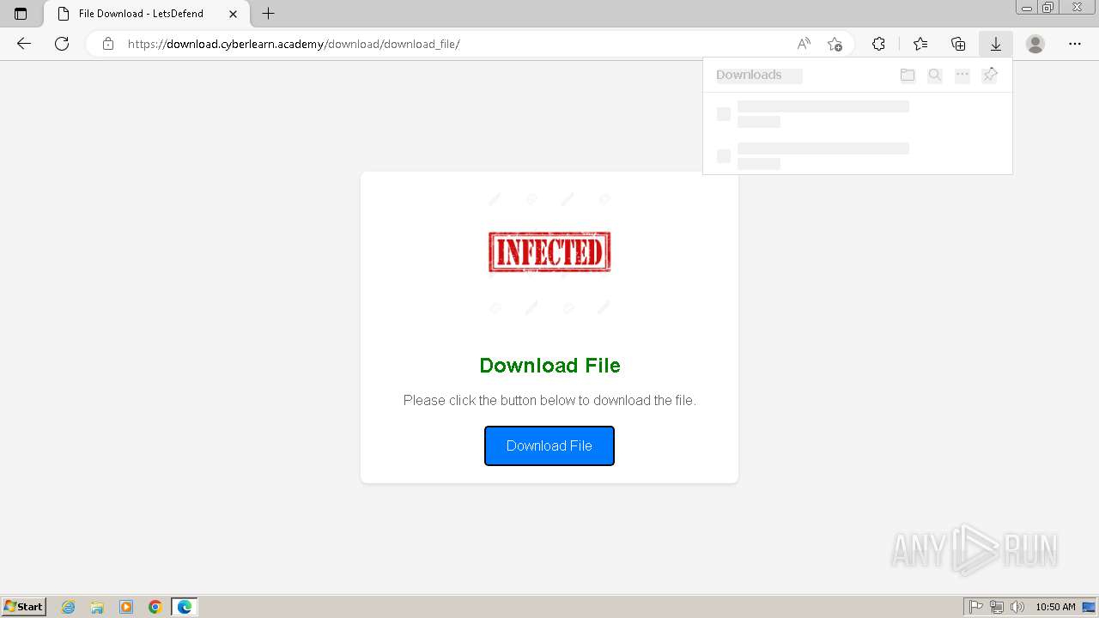Image resolution: width=1099 pixels, height=618 pixels.
Task: Open the network icon in system tray
Action: click(x=997, y=607)
